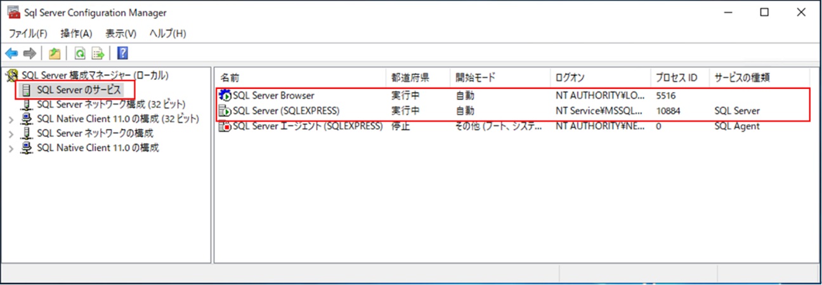Open the 操作(A) menu

[76, 34]
